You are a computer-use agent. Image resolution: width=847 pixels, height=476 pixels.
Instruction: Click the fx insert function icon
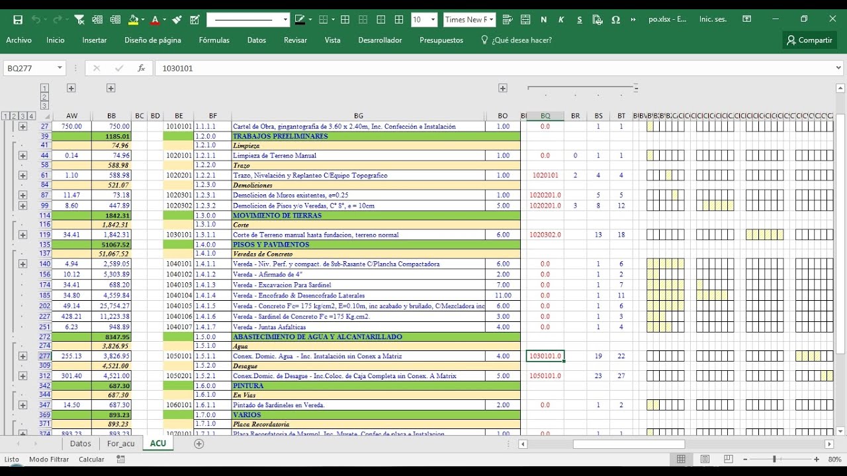pos(141,68)
